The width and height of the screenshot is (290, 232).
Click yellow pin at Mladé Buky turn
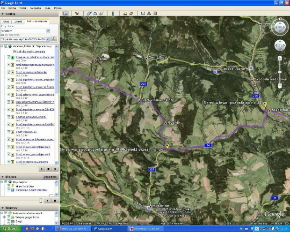(265, 104)
